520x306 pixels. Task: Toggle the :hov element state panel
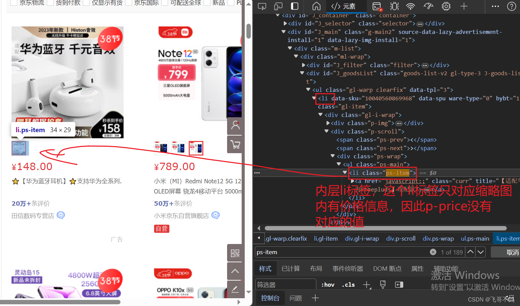coord(328,285)
